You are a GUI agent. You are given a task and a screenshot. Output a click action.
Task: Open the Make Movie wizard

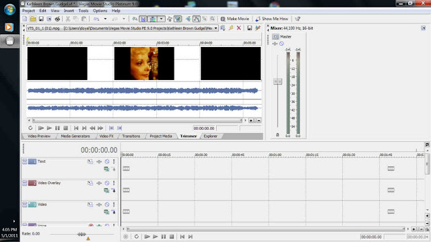point(234,19)
